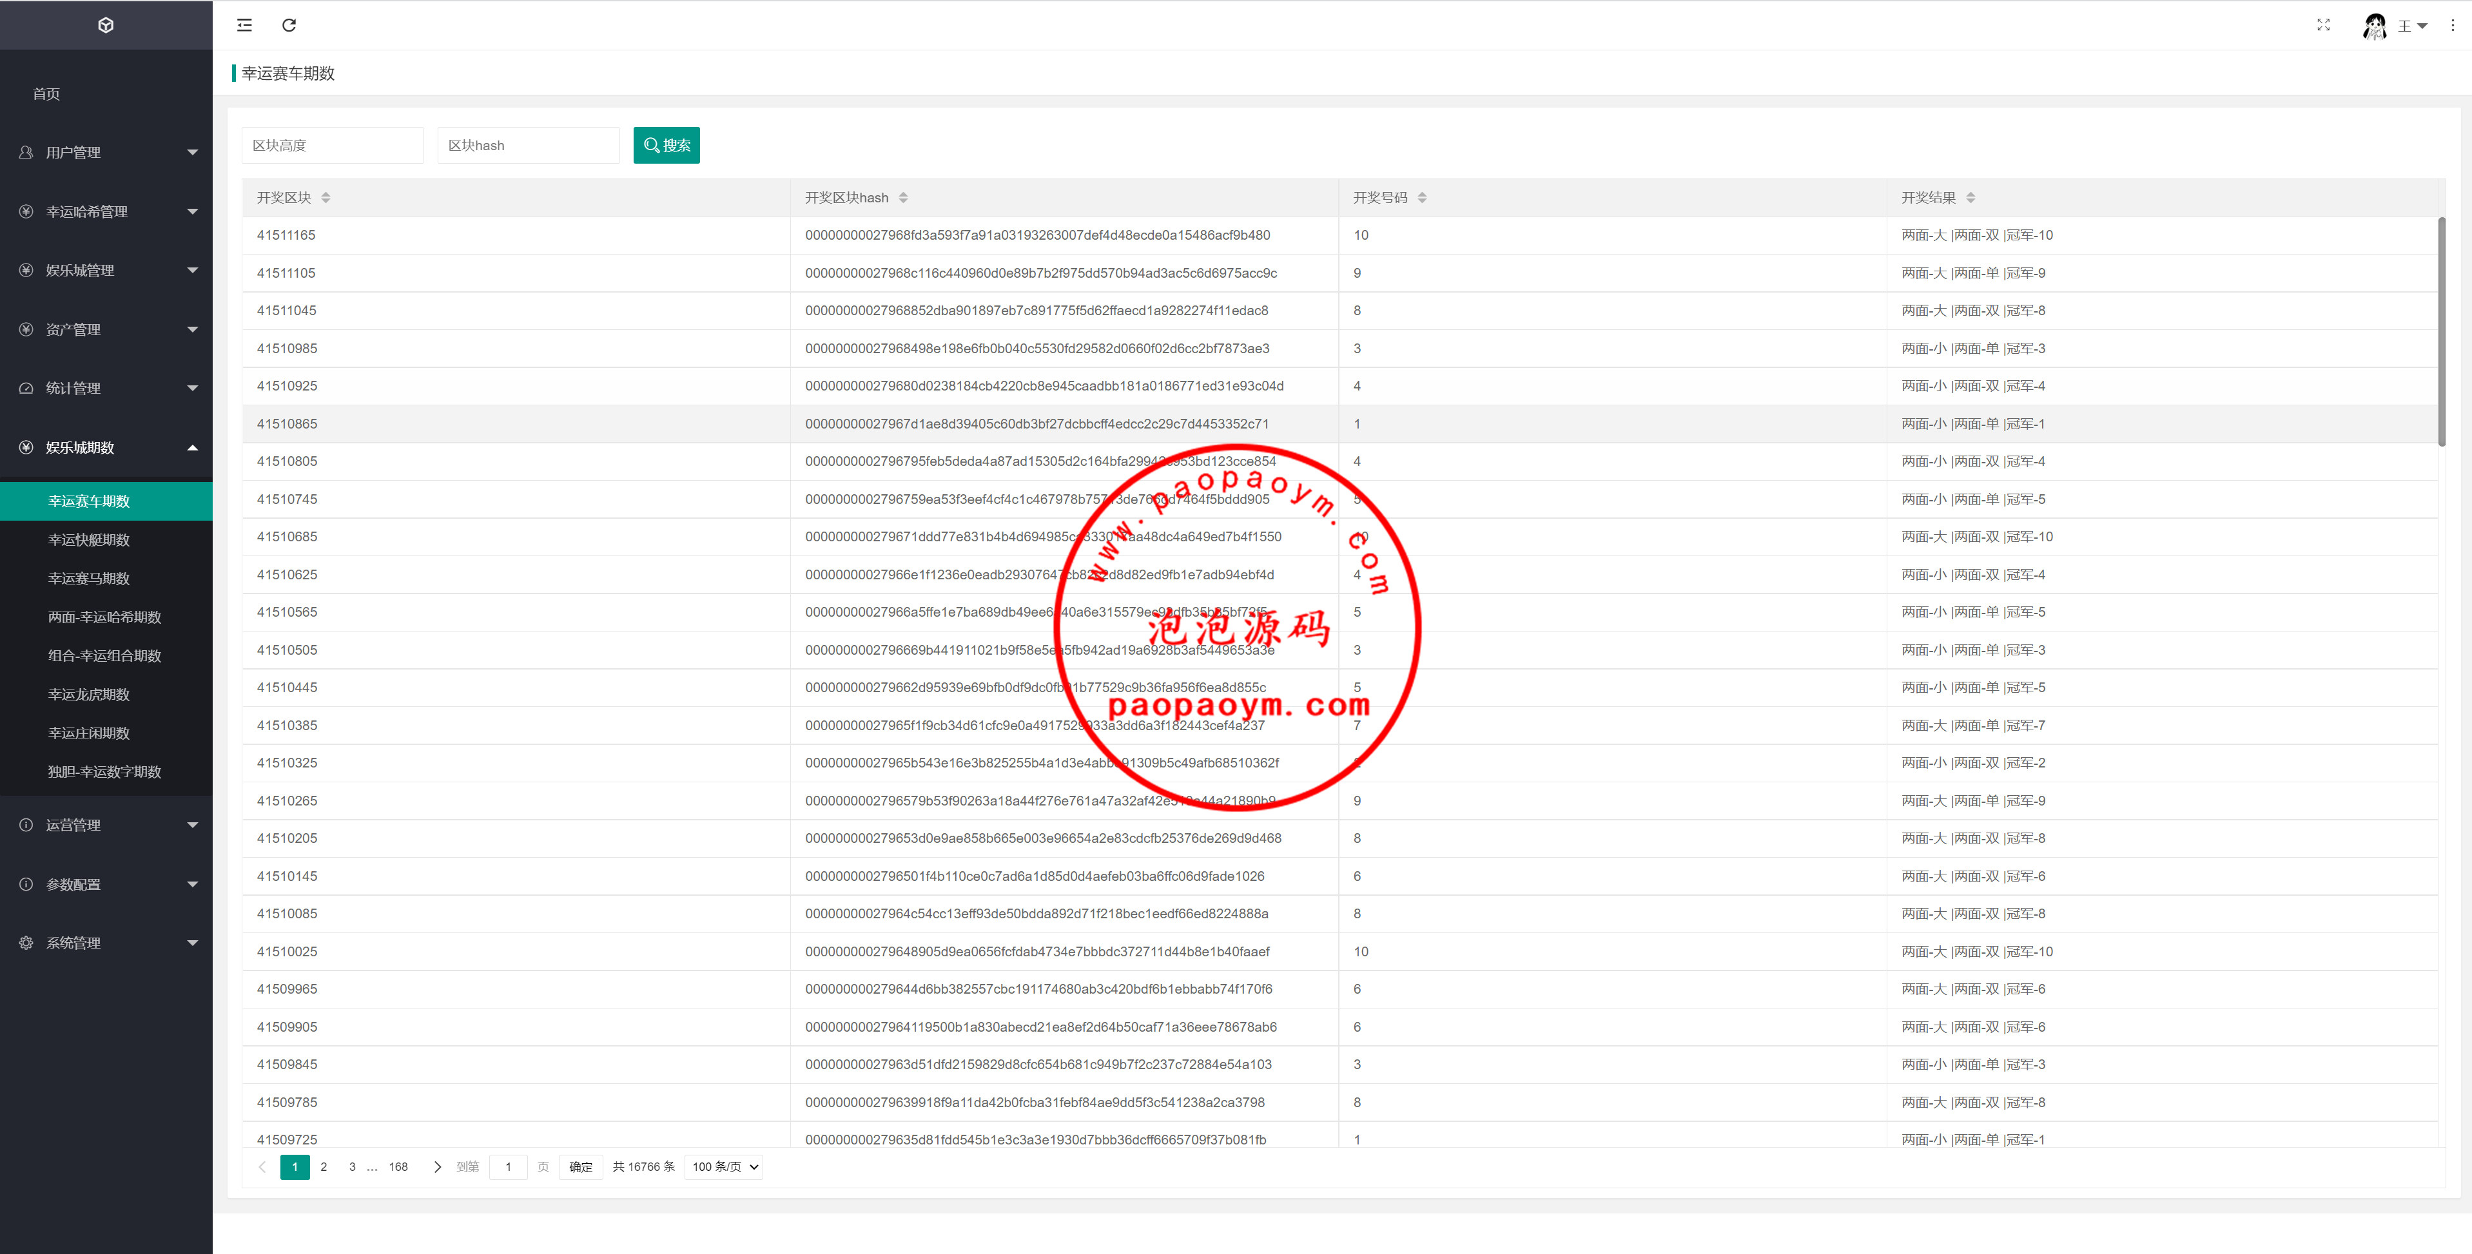Click the 确定 pagination confirm button
This screenshot has width=2472, height=1254.
(x=581, y=1167)
